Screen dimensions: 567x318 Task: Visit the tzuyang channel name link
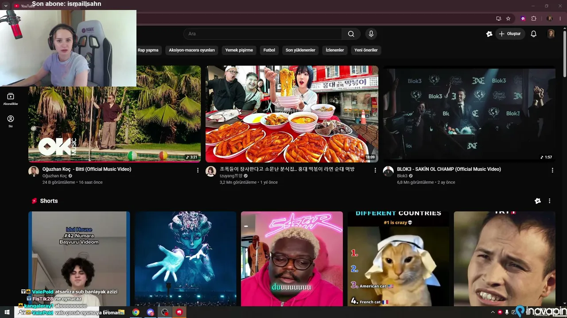[x=231, y=176]
